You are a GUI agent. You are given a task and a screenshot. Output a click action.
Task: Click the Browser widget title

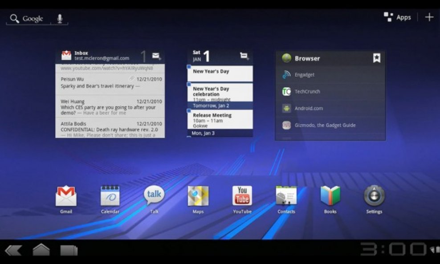pyautogui.click(x=307, y=58)
